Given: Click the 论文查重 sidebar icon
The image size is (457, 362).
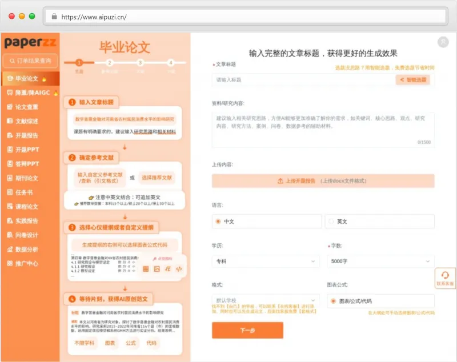Looking at the screenshot, I should coord(10,107).
